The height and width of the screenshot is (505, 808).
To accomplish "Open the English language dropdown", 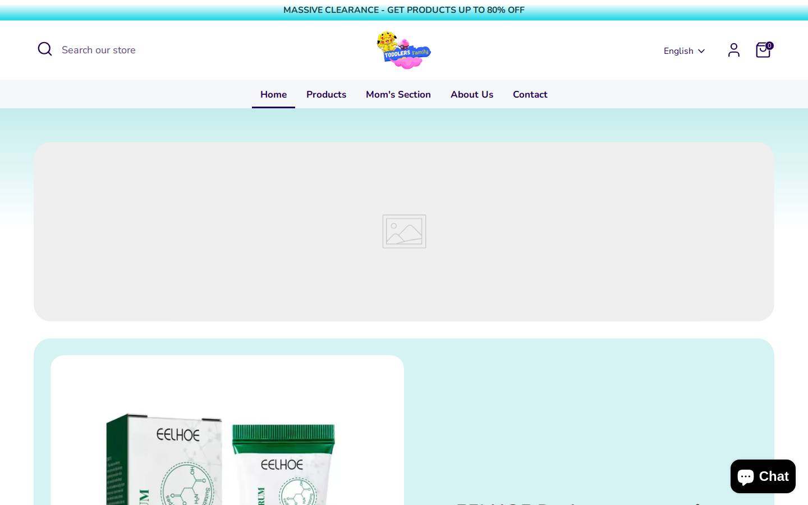I will click(684, 51).
